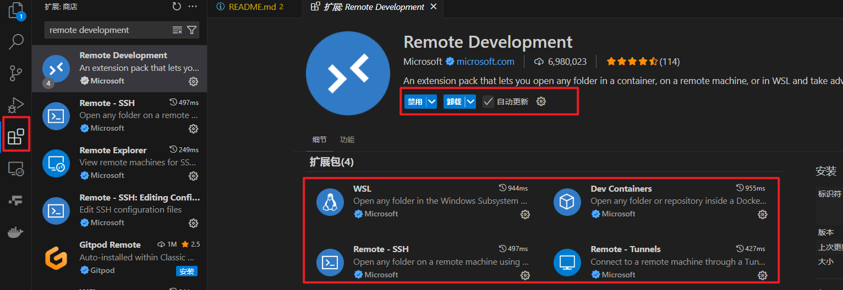
Task: Click the extension search input field
Action: (x=110, y=30)
